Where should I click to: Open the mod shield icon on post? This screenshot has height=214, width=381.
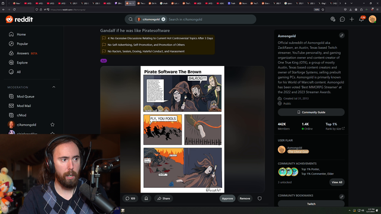pos(260,199)
